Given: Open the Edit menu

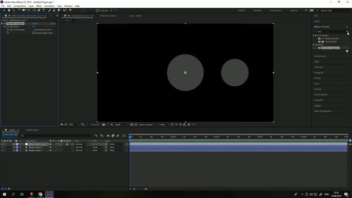Looking at the screenshot, I should click(9, 6).
